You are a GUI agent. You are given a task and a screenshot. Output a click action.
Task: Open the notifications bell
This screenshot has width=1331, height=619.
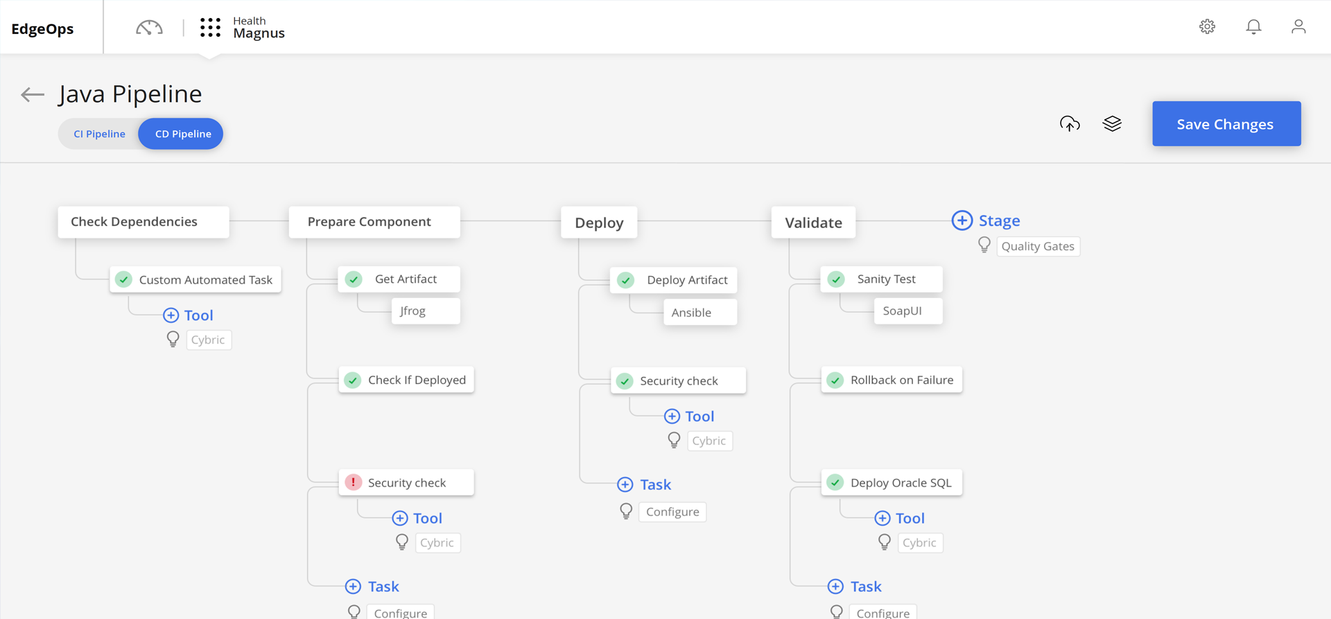click(x=1253, y=26)
